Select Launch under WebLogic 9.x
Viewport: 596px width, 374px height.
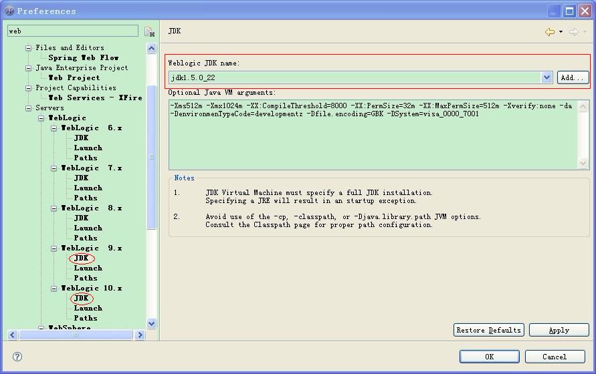88,268
